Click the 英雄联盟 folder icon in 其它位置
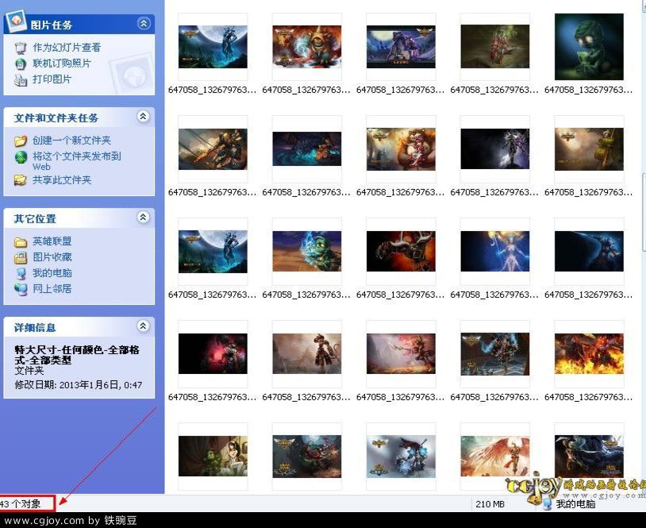646x528 pixels. (x=21, y=241)
